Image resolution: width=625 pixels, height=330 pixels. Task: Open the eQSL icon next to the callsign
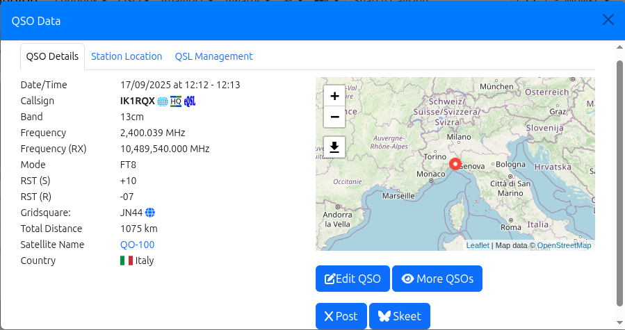[190, 101]
